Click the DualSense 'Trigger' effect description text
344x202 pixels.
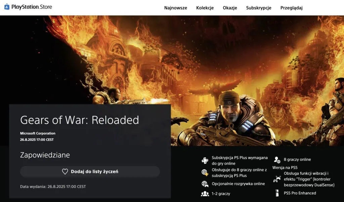309,179
